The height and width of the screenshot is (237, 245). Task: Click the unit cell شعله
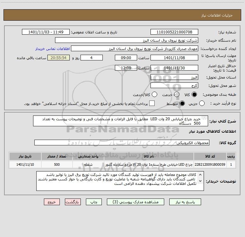click(88, 164)
